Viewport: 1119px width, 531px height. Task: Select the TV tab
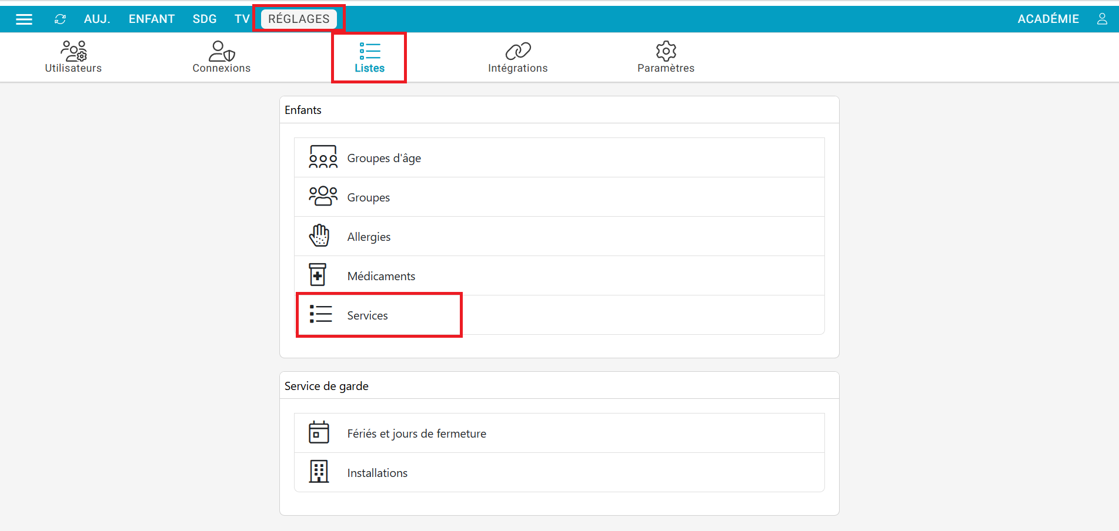242,19
